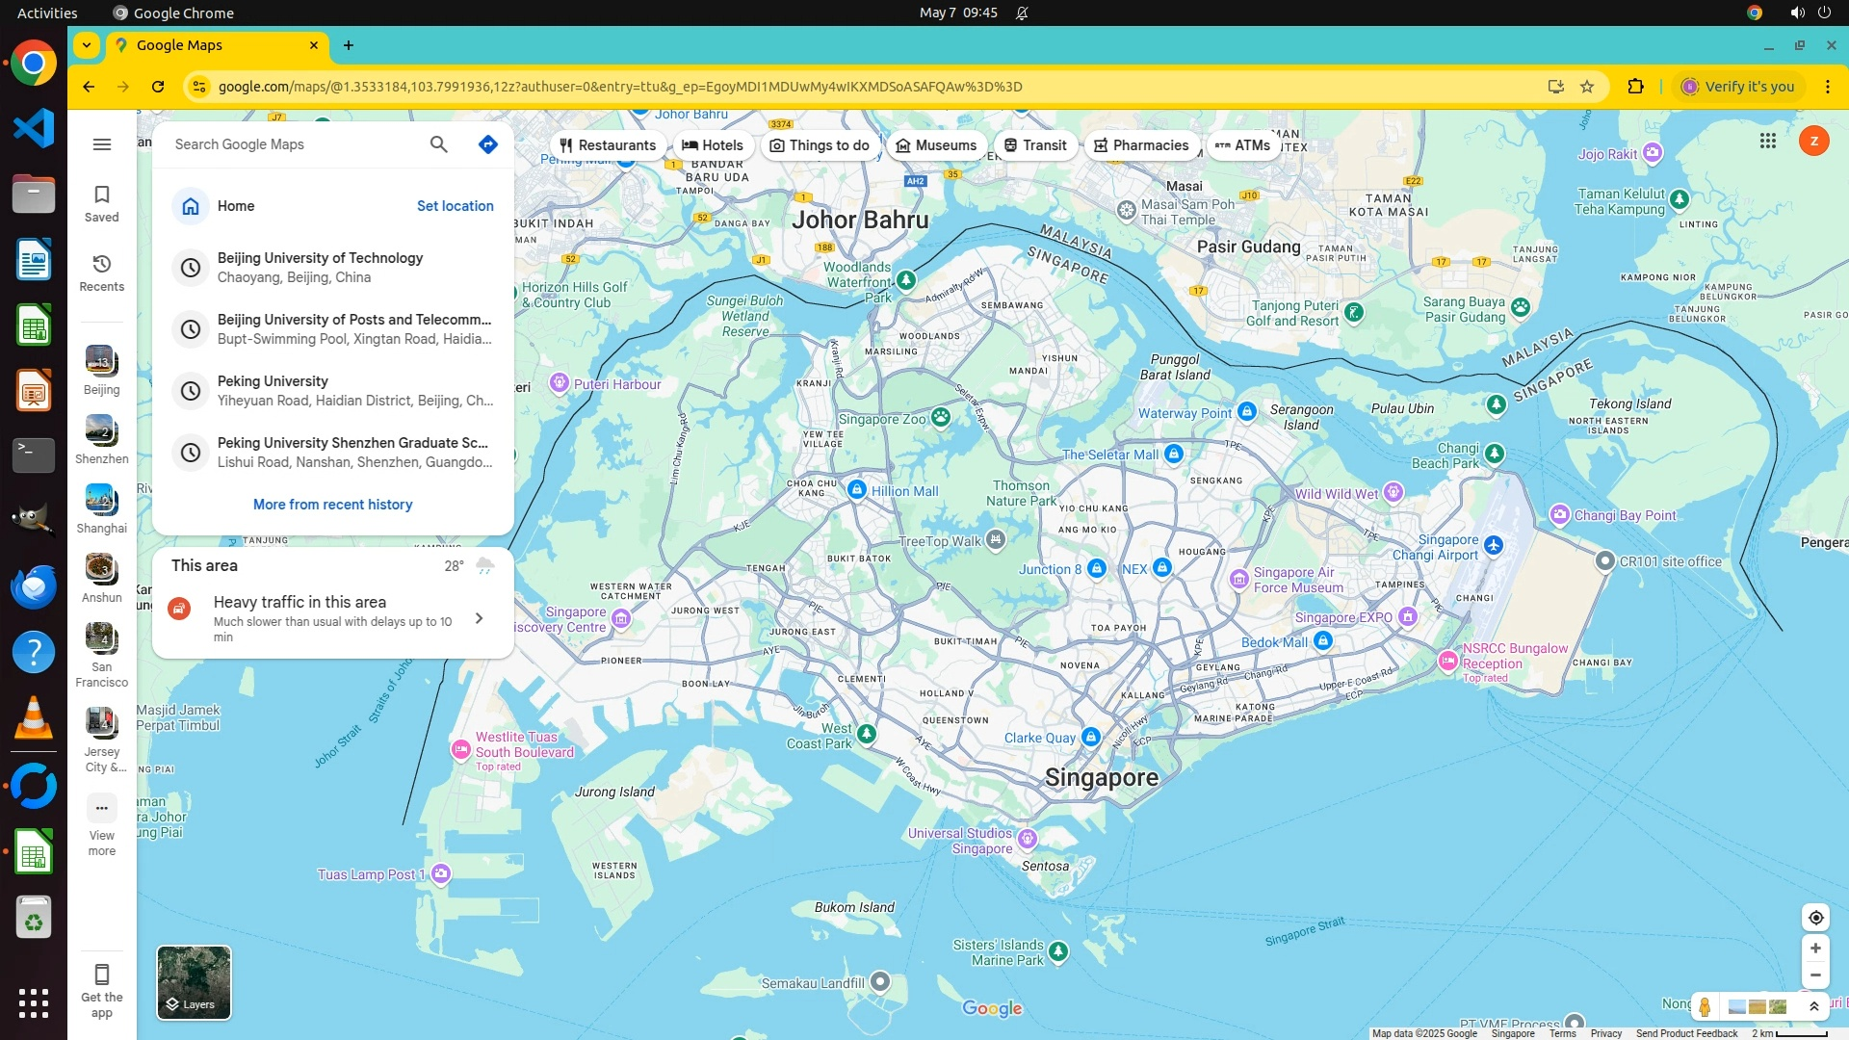Click the Set location link for Home
The width and height of the screenshot is (1849, 1040).
click(455, 206)
